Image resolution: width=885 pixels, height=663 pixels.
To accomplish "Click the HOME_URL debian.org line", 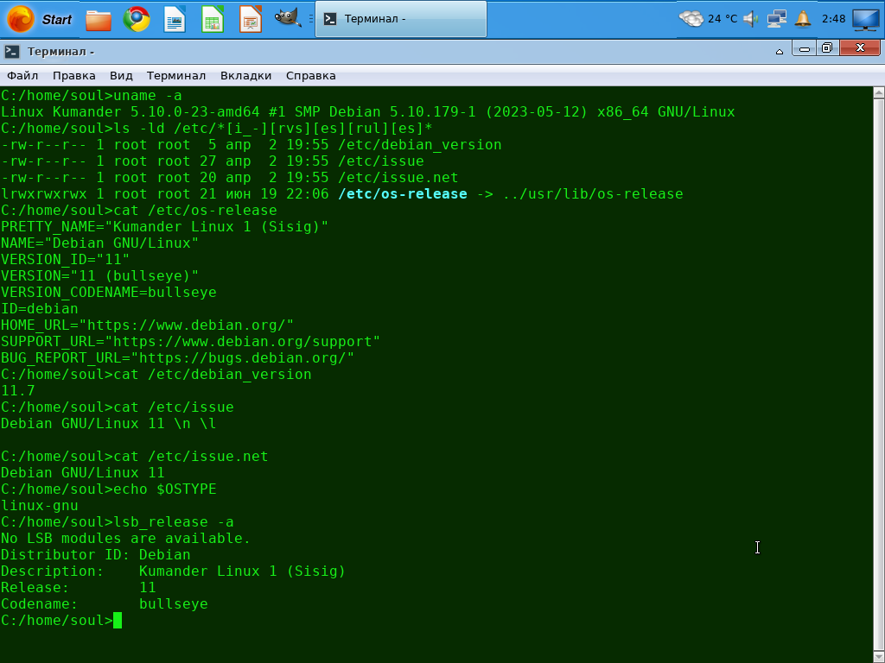I will [147, 325].
